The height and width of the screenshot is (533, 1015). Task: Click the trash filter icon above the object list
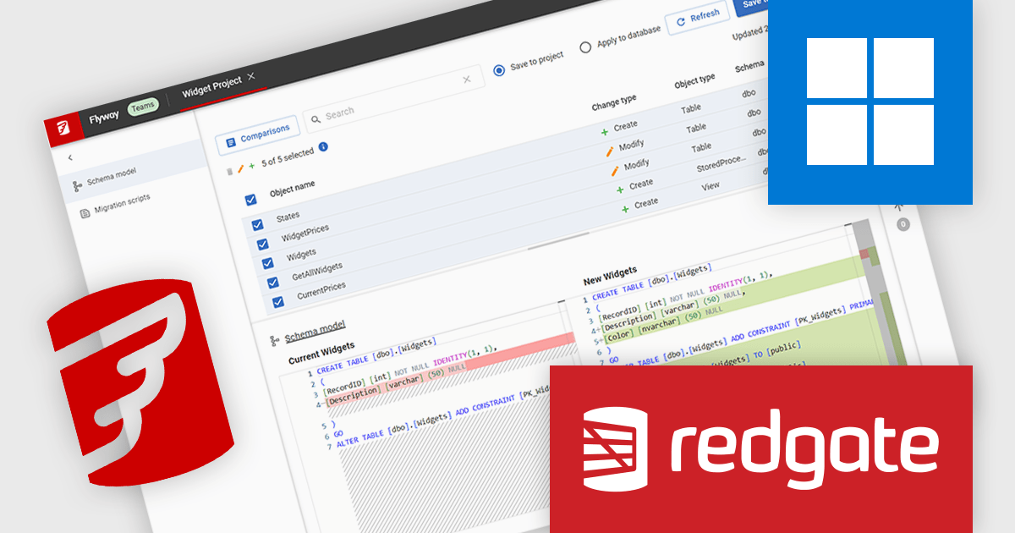[230, 172]
